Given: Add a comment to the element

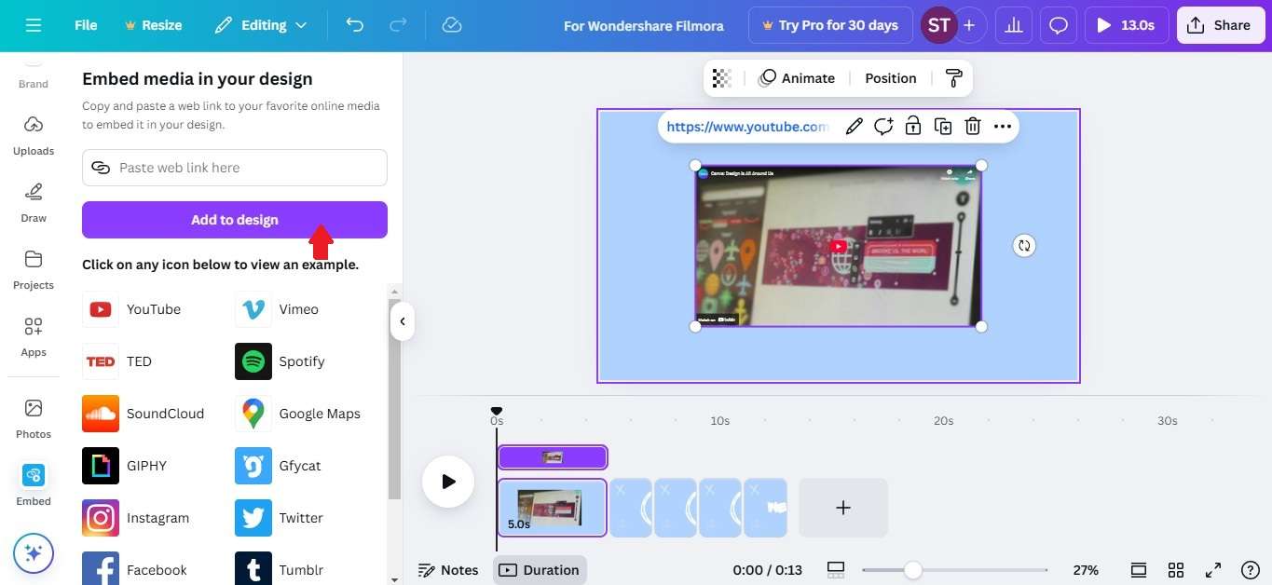Looking at the screenshot, I should pos(883,127).
